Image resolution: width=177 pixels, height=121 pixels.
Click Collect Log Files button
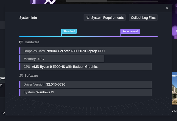click(x=143, y=17)
